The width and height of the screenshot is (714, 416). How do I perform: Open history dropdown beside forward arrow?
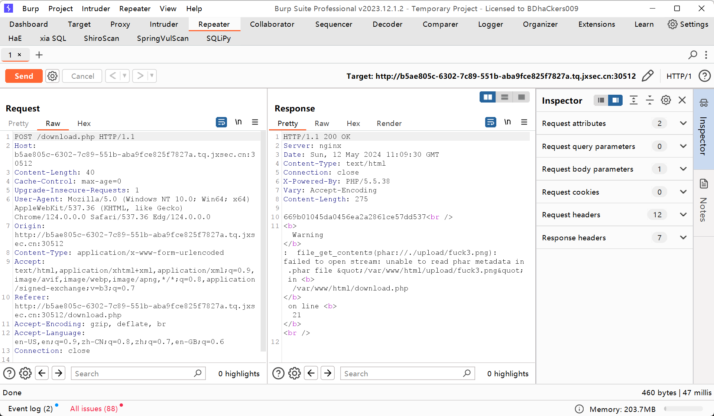[x=152, y=76]
